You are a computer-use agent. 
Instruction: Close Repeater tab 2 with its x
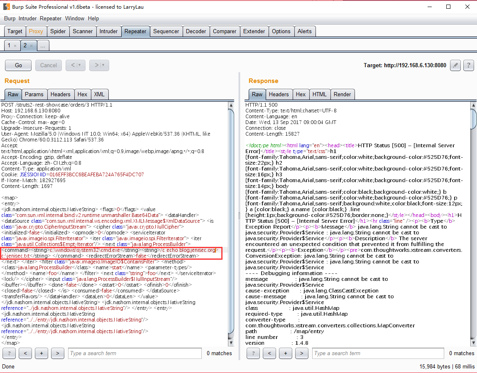point(31,46)
